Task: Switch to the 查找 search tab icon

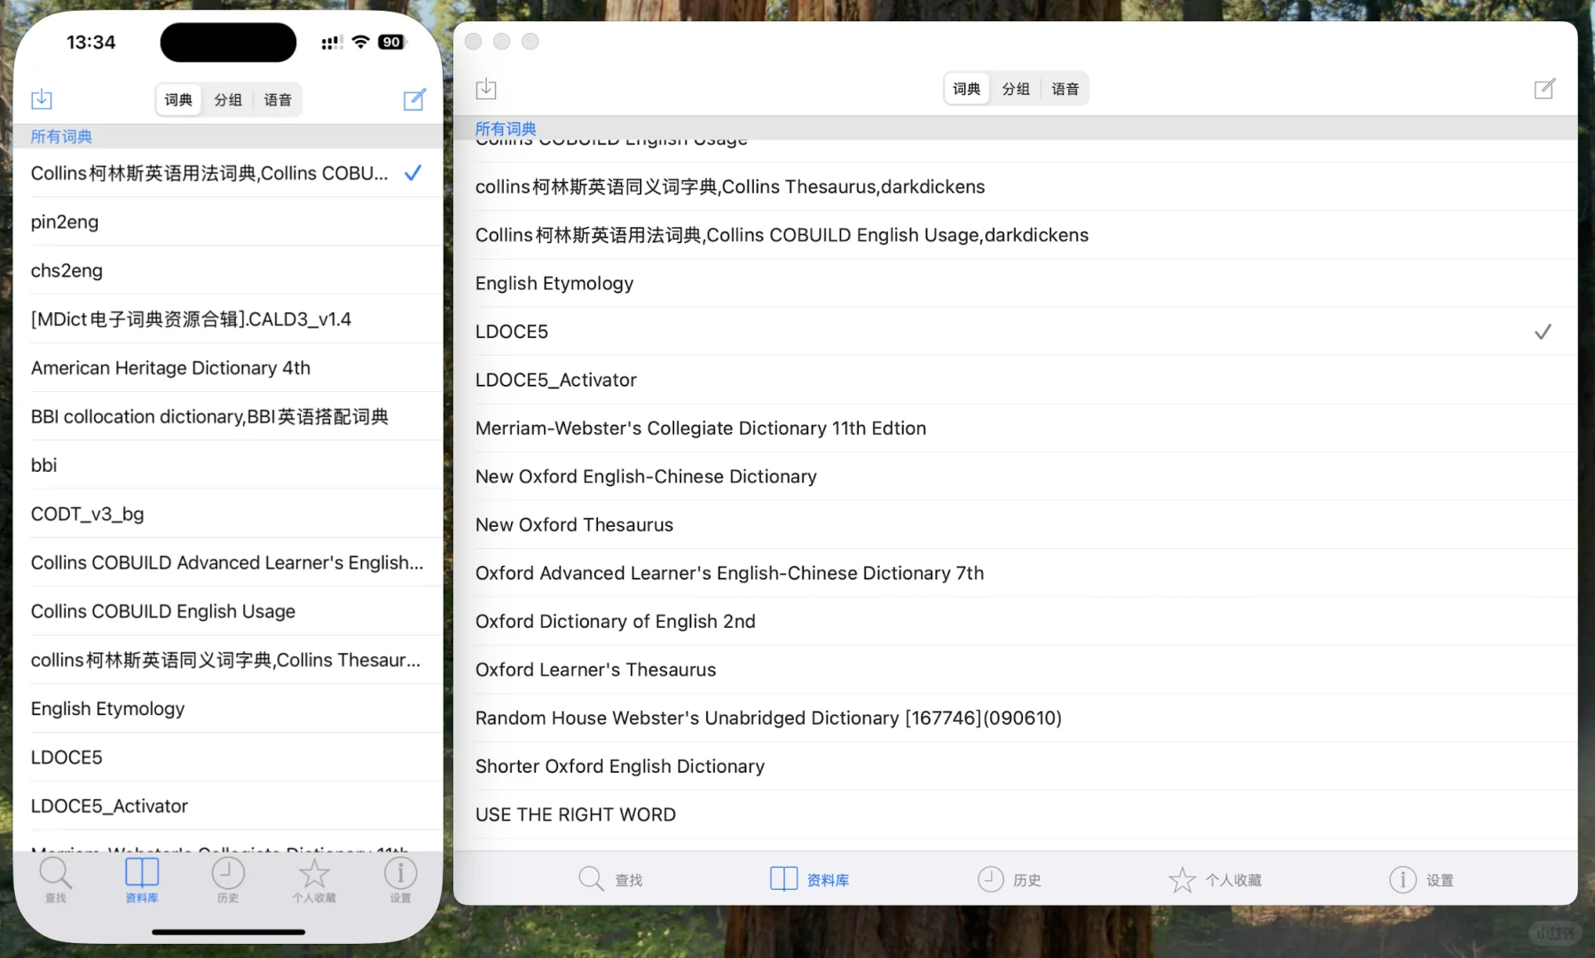Action: [56, 875]
